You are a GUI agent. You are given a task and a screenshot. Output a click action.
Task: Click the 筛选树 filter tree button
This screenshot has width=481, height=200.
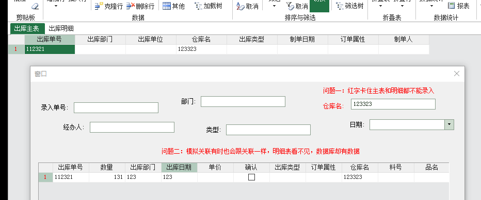350,6
